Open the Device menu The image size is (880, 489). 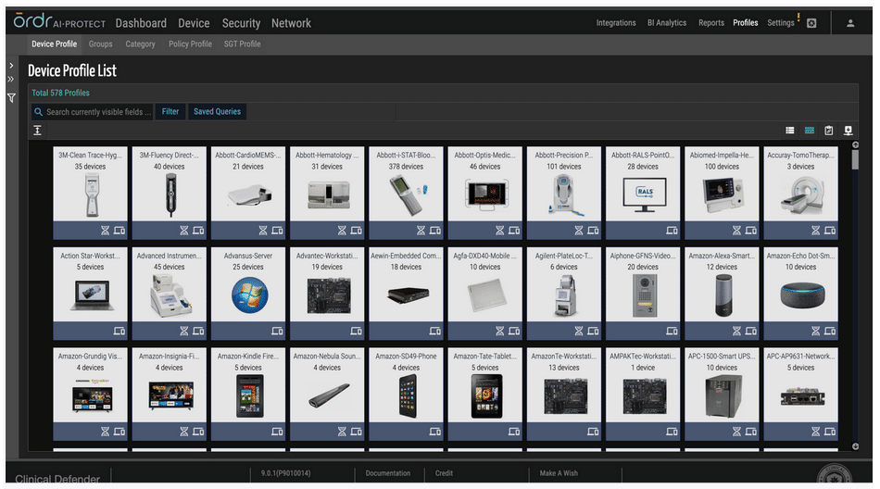pyautogui.click(x=194, y=23)
